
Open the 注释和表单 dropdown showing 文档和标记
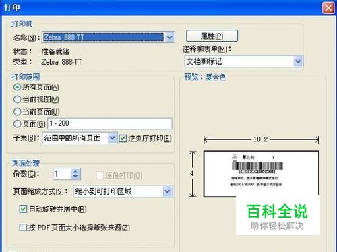point(244,61)
